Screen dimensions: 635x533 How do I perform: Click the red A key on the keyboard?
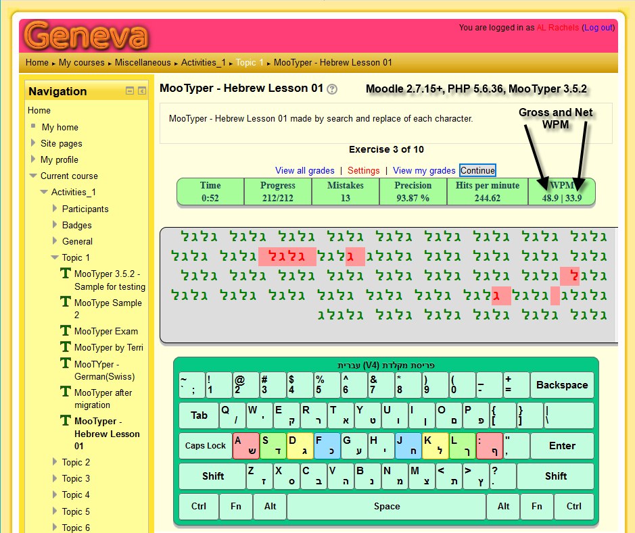pyautogui.click(x=246, y=446)
